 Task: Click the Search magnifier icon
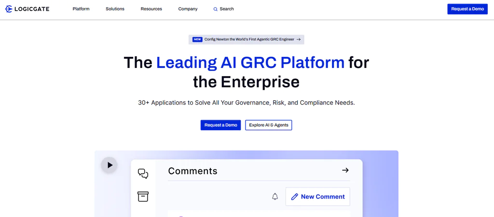tap(216, 9)
